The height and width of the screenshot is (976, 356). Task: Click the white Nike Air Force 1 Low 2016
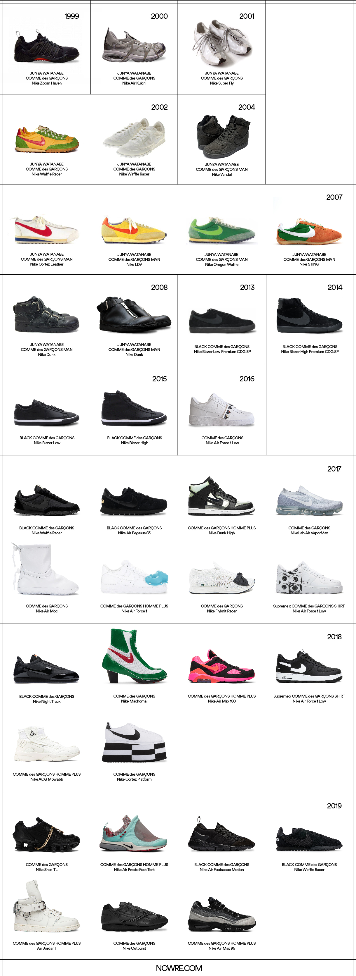point(222,410)
